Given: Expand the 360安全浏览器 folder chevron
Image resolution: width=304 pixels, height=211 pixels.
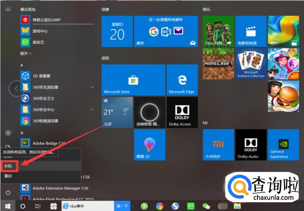Looking at the screenshot, I should coord(92,87).
